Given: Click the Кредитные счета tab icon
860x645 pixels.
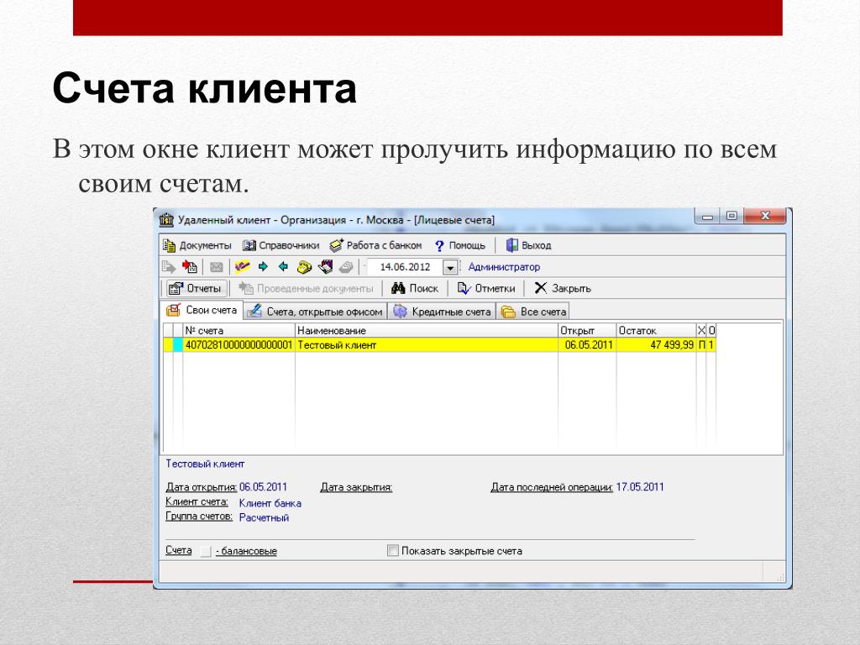Looking at the screenshot, I should pyautogui.click(x=401, y=312).
